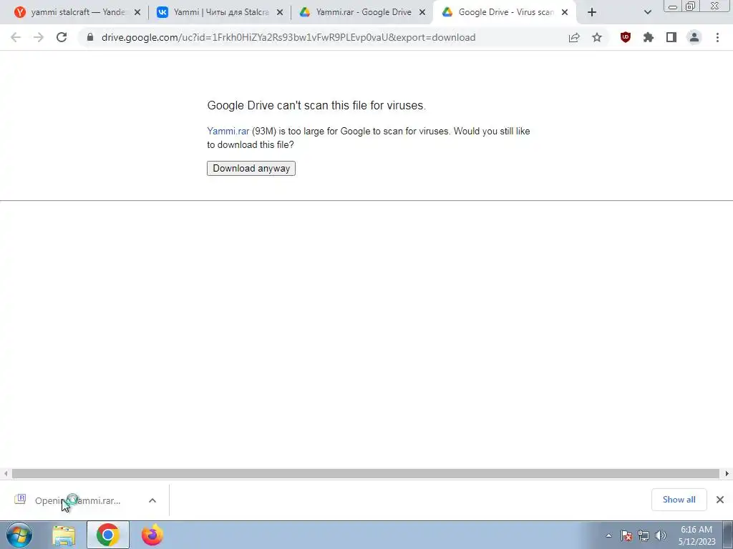
Task: Click the Yammi.rar file link
Action: [228, 132]
